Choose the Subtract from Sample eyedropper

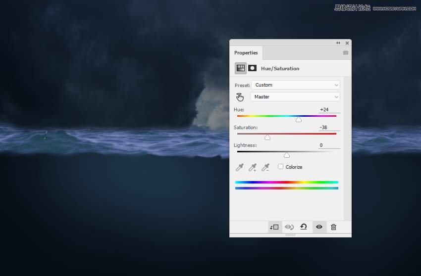pyautogui.click(x=265, y=168)
